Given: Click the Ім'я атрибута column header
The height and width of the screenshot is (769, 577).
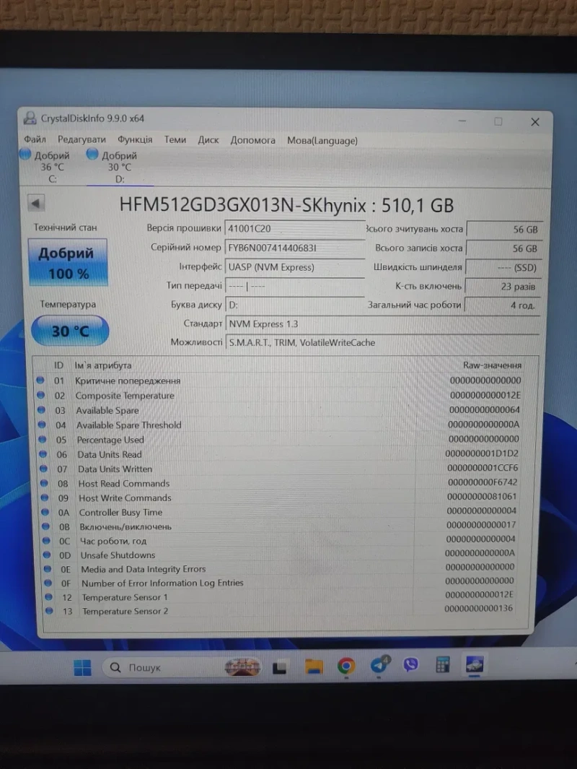Looking at the screenshot, I should (x=103, y=365).
